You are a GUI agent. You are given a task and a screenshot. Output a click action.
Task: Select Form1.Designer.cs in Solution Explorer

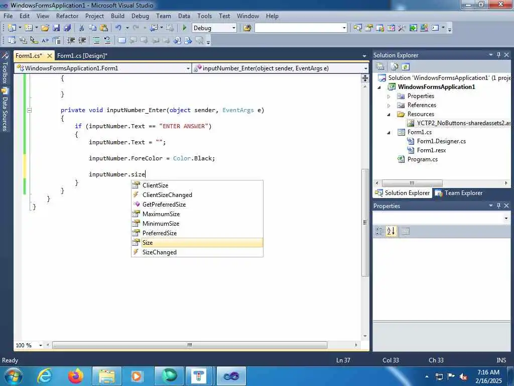441,141
